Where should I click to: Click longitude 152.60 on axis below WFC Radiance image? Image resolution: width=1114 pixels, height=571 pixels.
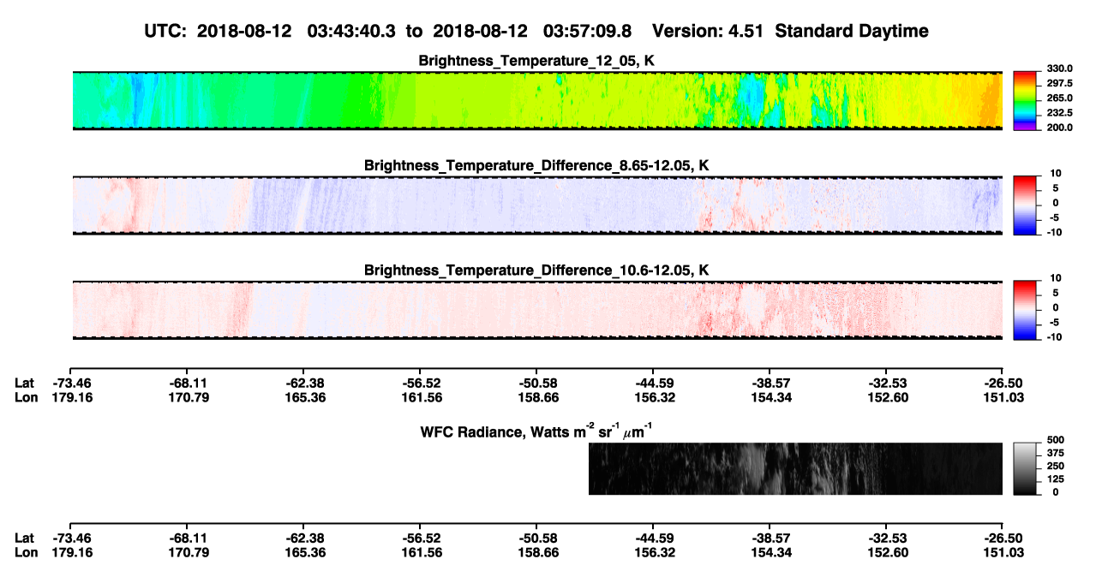(886, 552)
